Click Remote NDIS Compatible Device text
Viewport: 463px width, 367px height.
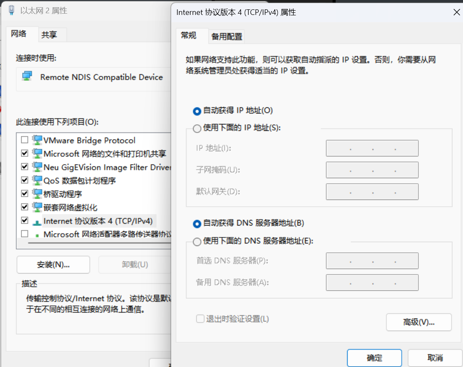[101, 77]
